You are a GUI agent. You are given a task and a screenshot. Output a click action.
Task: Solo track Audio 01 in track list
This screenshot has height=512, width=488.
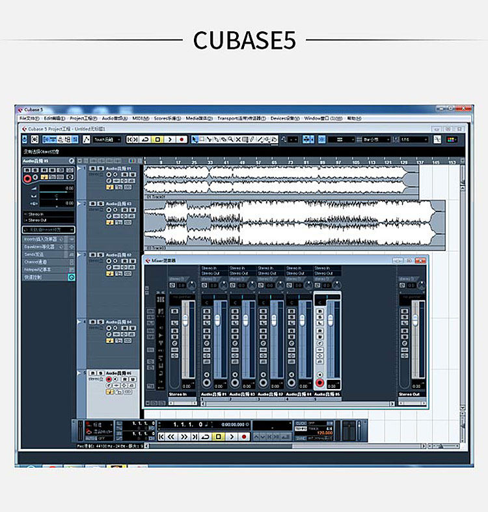(x=100, y=168)
